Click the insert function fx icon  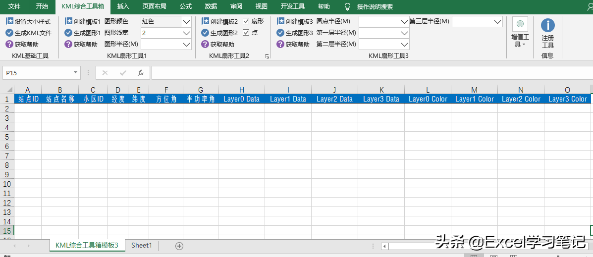tap(141, 73)
